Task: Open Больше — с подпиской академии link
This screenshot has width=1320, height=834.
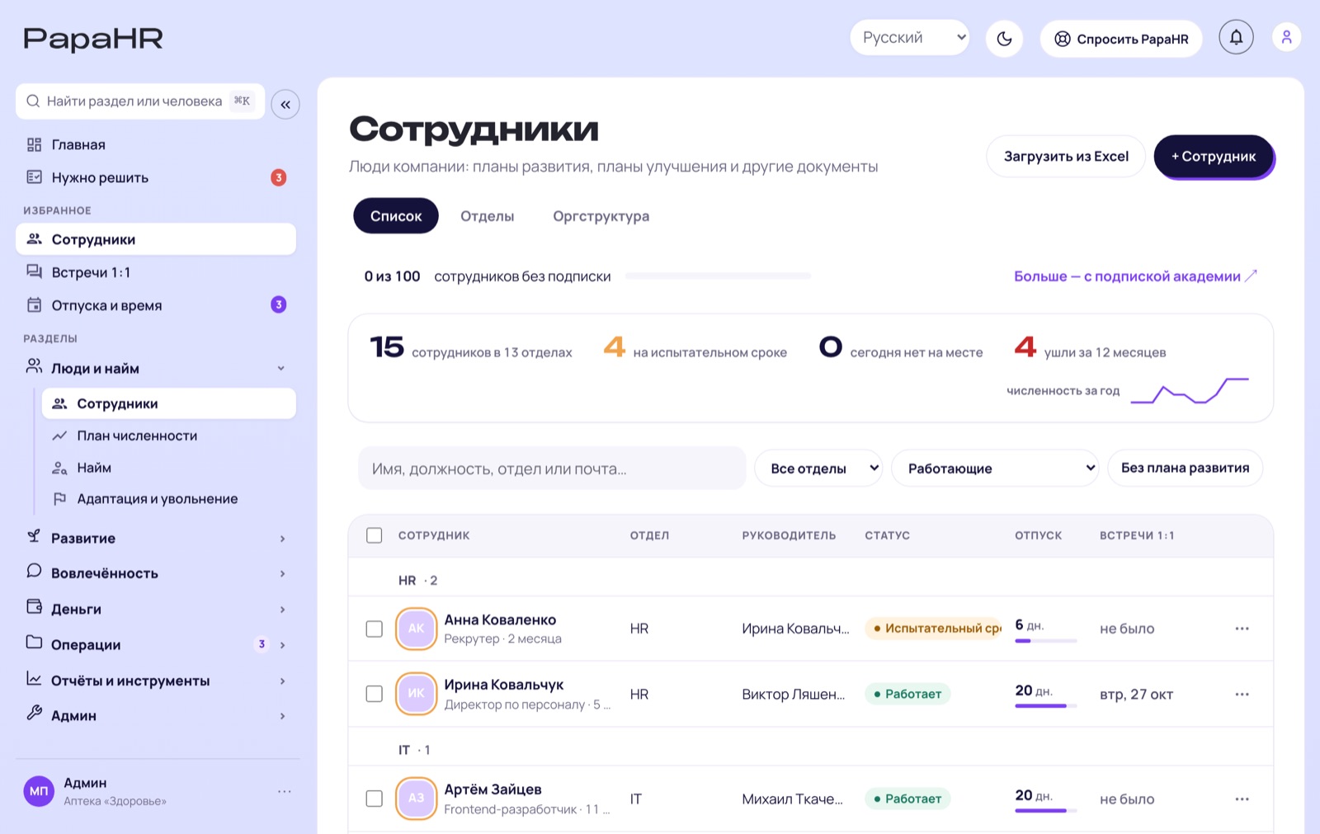Action: click(x=1135, y=276)
